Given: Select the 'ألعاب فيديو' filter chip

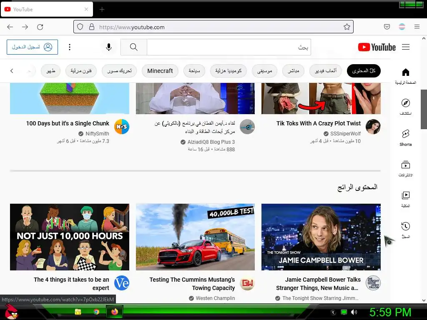Looking at the screenshot, I should 325,71.
